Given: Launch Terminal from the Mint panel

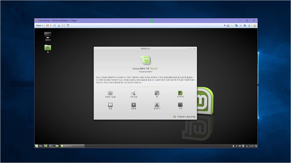Looking at the screenshot, I should point(53,146).
